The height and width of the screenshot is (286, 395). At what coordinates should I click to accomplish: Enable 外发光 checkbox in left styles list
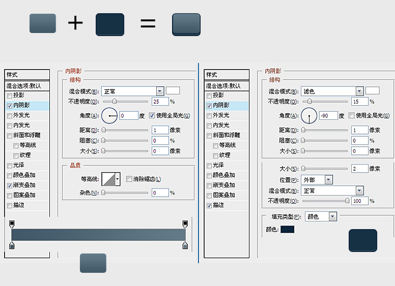pos(10,116)
